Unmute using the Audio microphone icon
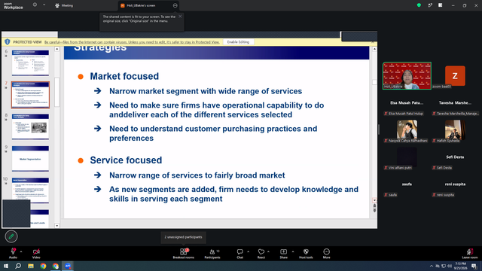 [x=13, y=251]
